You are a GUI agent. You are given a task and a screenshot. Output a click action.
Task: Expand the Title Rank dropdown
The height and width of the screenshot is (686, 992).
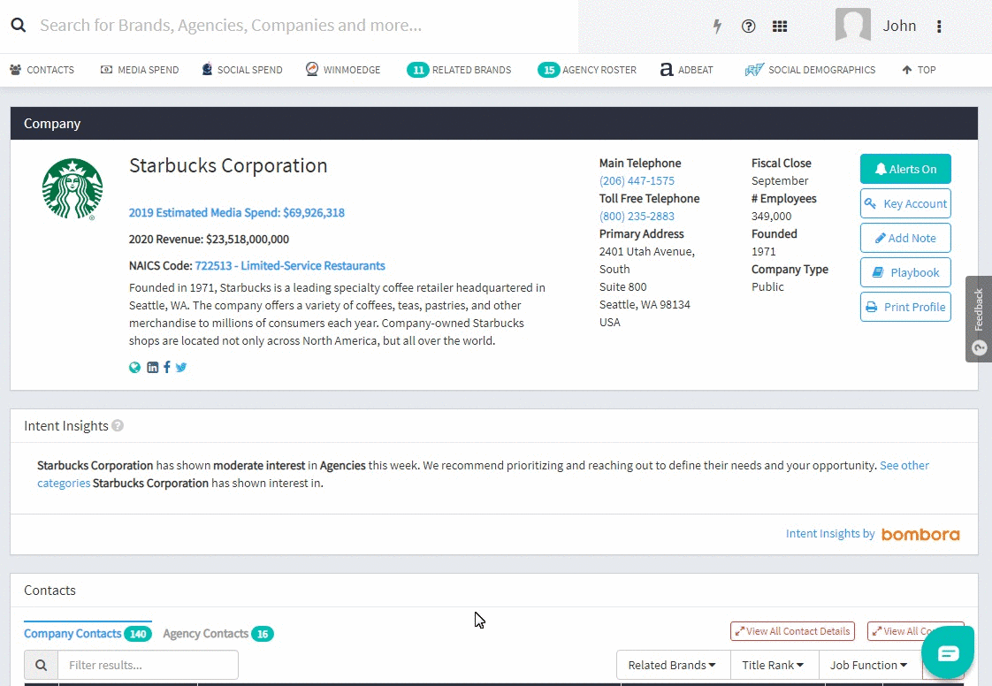pos(775,665)
